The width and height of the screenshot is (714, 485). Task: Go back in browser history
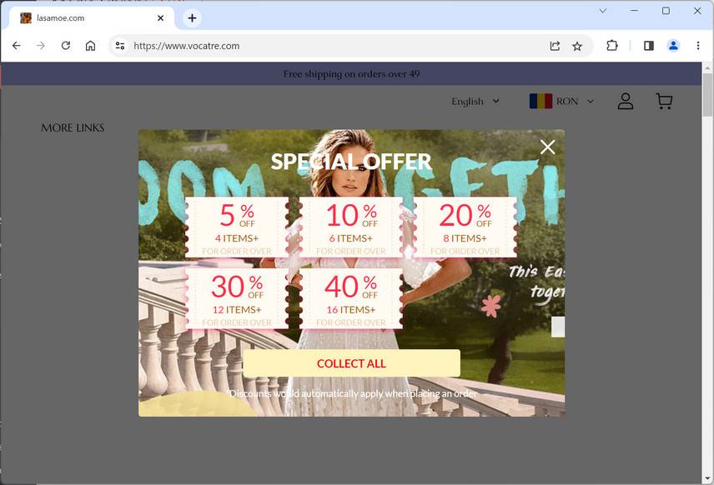(x=17, y=46)
